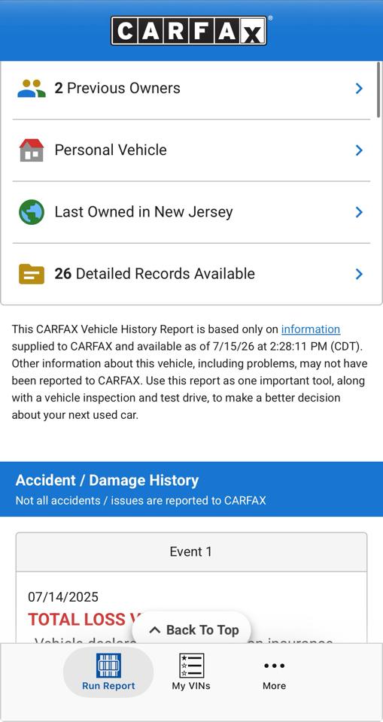Tap the CARFAX logo in header
383x722 pixels.
(x=189, y=31)
